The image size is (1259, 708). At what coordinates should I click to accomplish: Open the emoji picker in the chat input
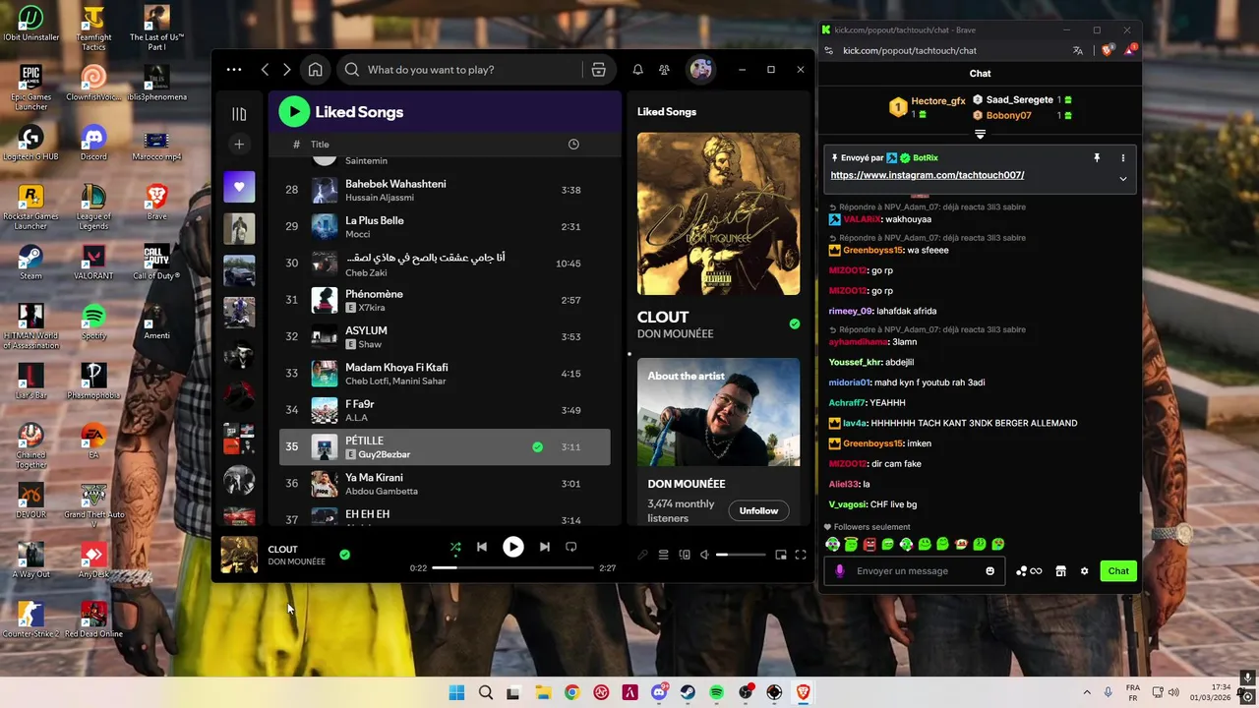coord(989,571)
